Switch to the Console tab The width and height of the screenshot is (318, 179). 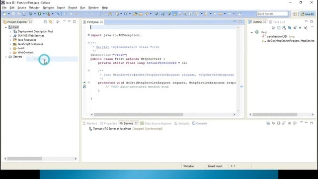(200, 123)
